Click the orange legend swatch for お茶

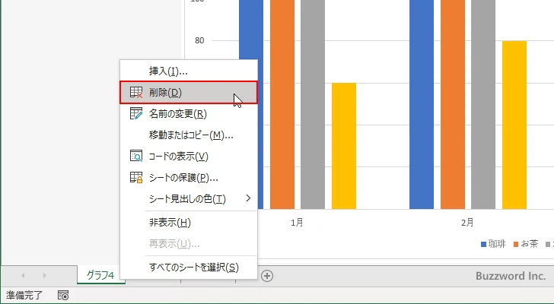516,245
